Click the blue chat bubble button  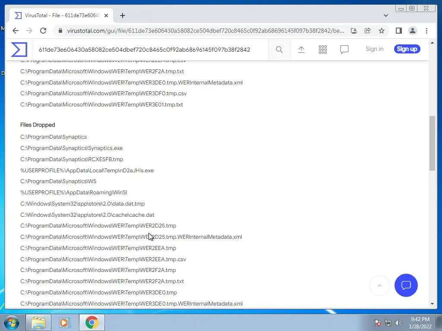pos(406,285)
